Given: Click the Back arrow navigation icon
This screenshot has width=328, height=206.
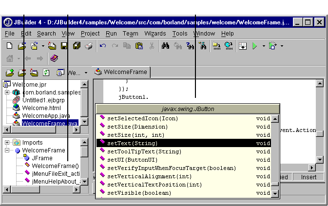Looking at the screenshot, I should point(28,58).
